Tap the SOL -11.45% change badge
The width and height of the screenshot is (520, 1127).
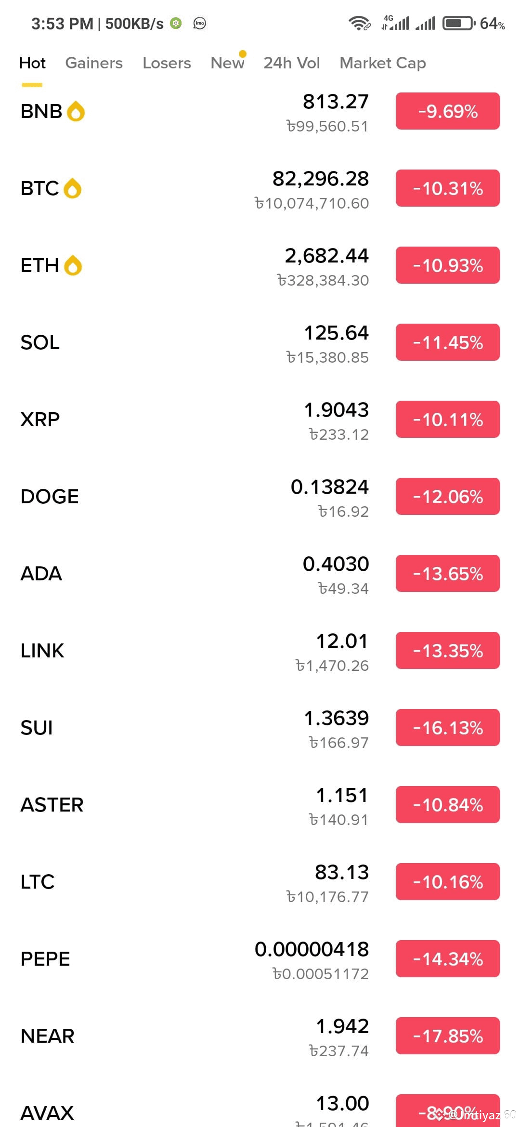[x=448, y=342]
